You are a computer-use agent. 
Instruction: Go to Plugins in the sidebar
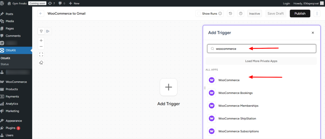click(10, 128)
